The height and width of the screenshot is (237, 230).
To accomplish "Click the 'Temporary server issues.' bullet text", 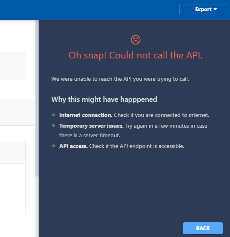I will coord(92,126).
